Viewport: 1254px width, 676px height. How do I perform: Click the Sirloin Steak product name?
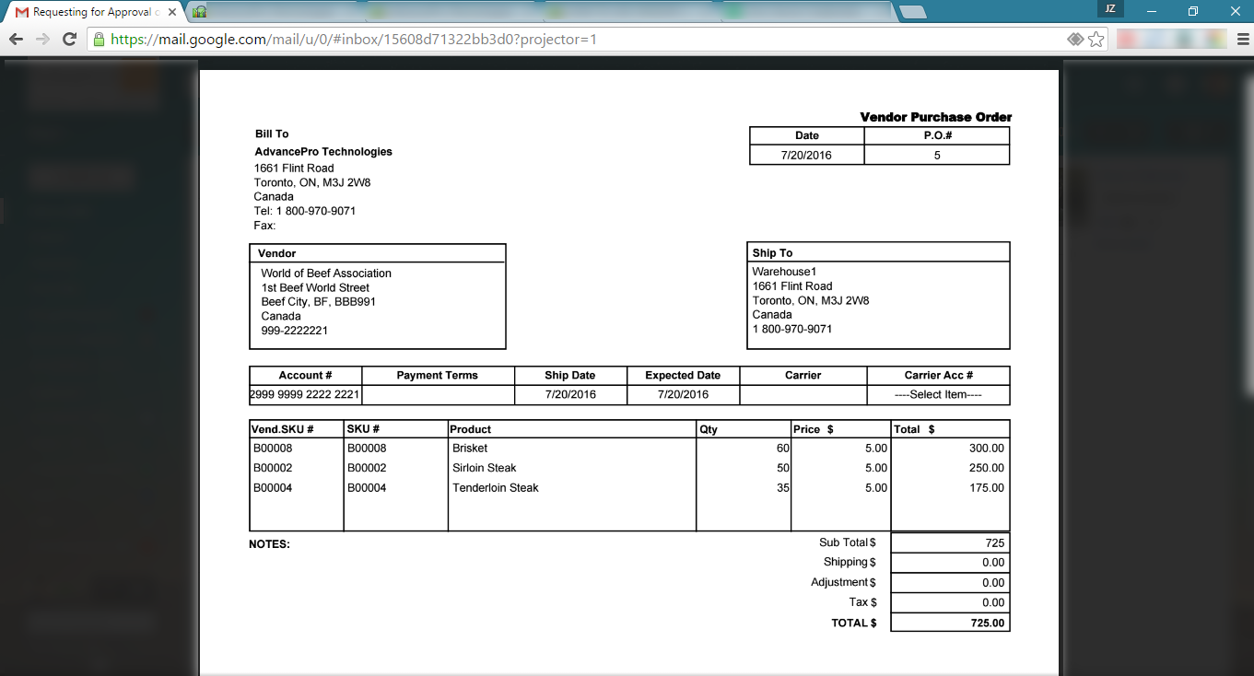pyautogui.click(x=485, y=468)
